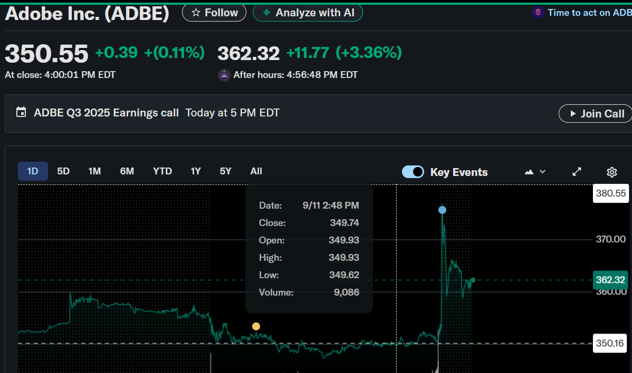Click the blue key event marker at price peak
Image resolution: width=632 pixels, height=373 pixels.
442,210
